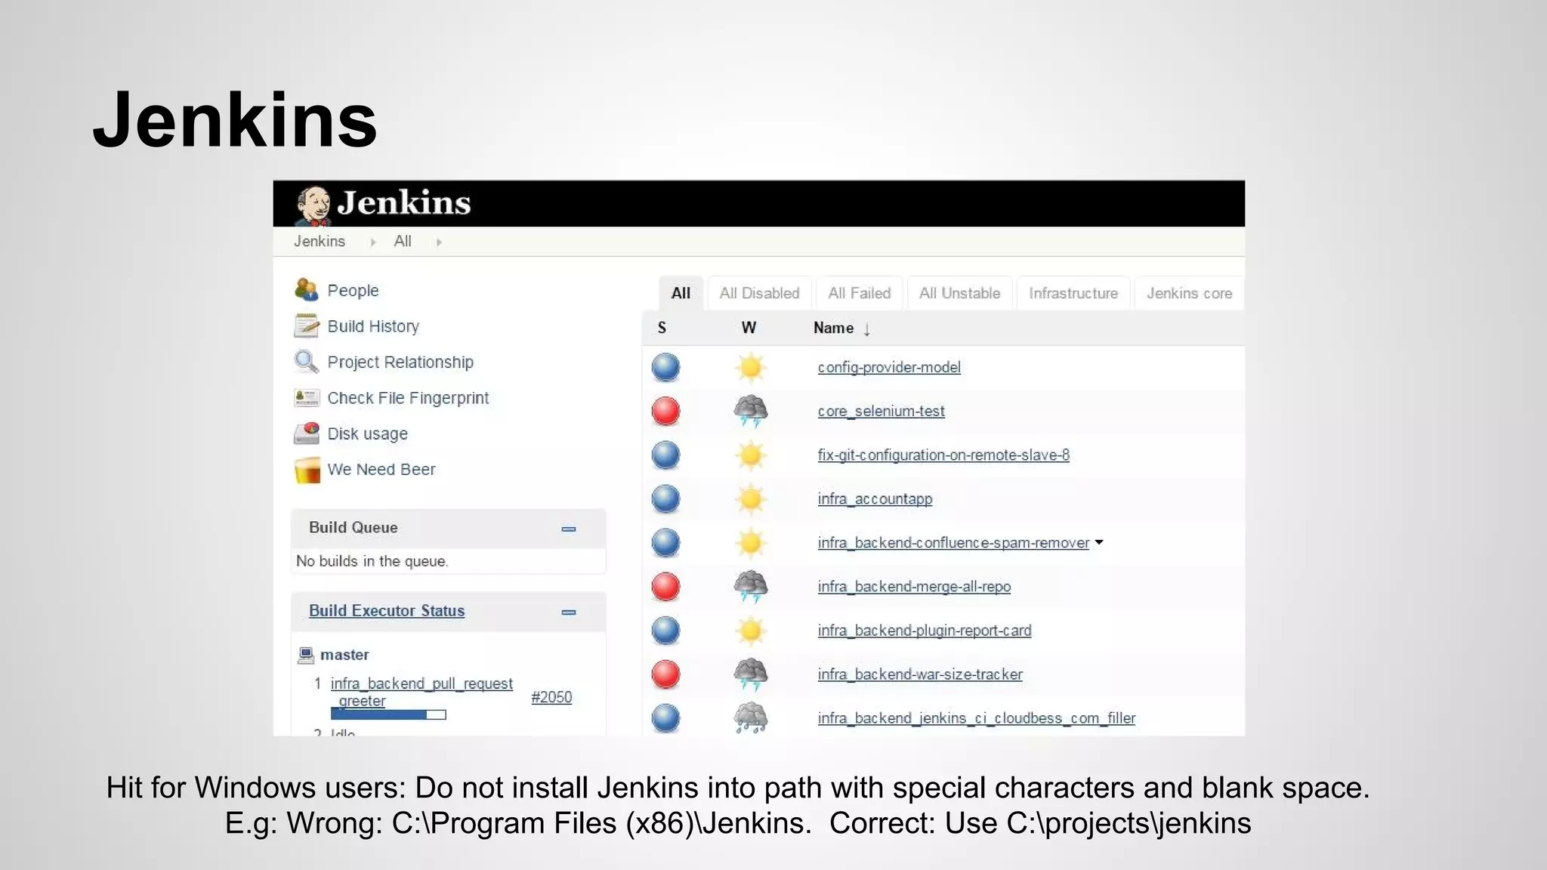Click the Project Relationship magnifier icon

(x=306, y=362)
